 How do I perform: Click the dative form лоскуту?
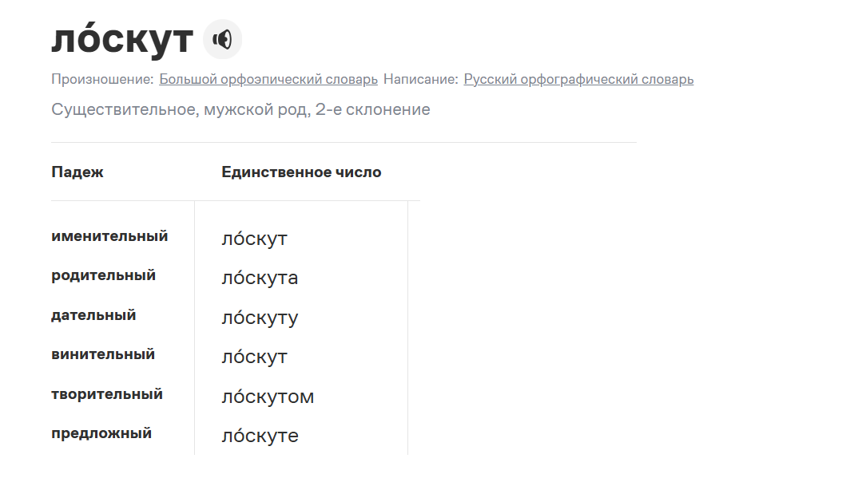click(x=260, y=318)
